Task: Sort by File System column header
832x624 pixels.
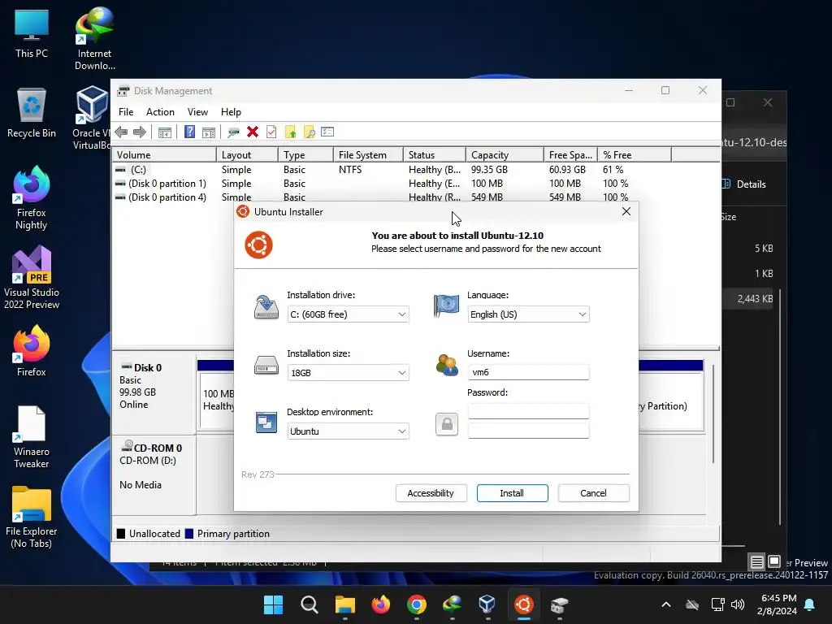Action: 368,155
